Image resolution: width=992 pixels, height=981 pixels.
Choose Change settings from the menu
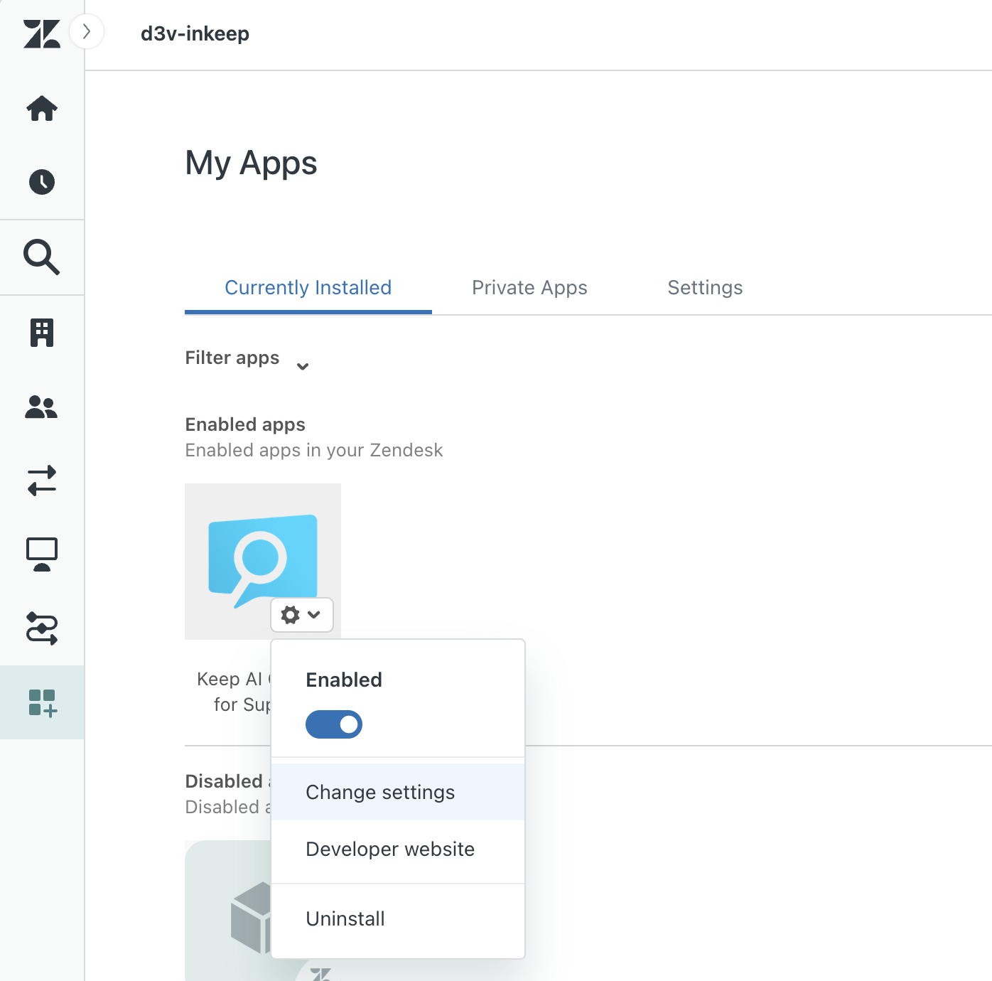tap(380, 793)
